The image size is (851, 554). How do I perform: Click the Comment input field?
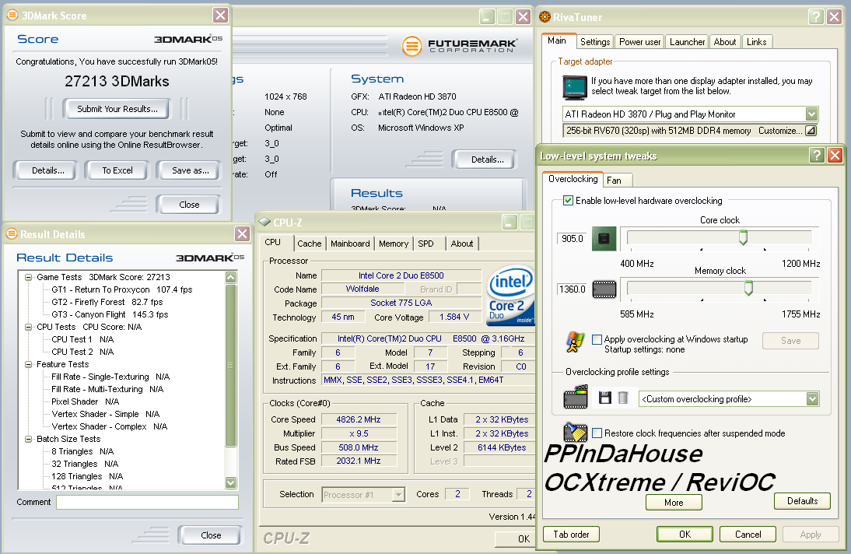[x=147, y=502]
